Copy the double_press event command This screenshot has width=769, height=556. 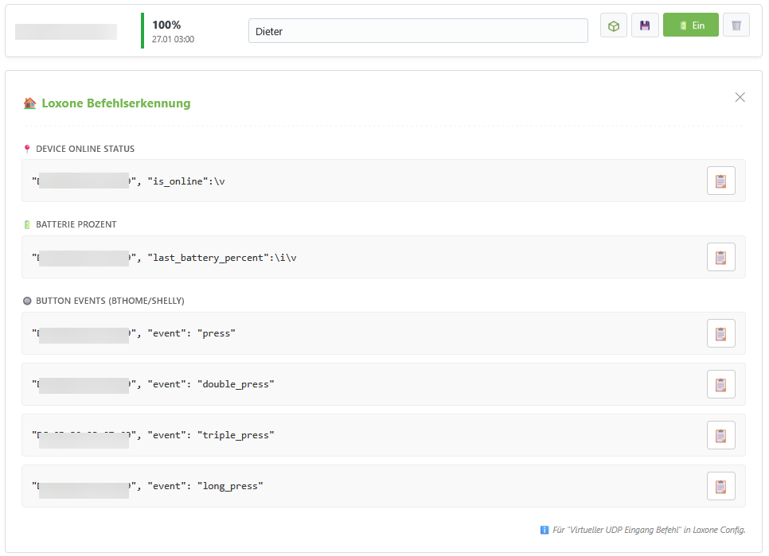720,384
